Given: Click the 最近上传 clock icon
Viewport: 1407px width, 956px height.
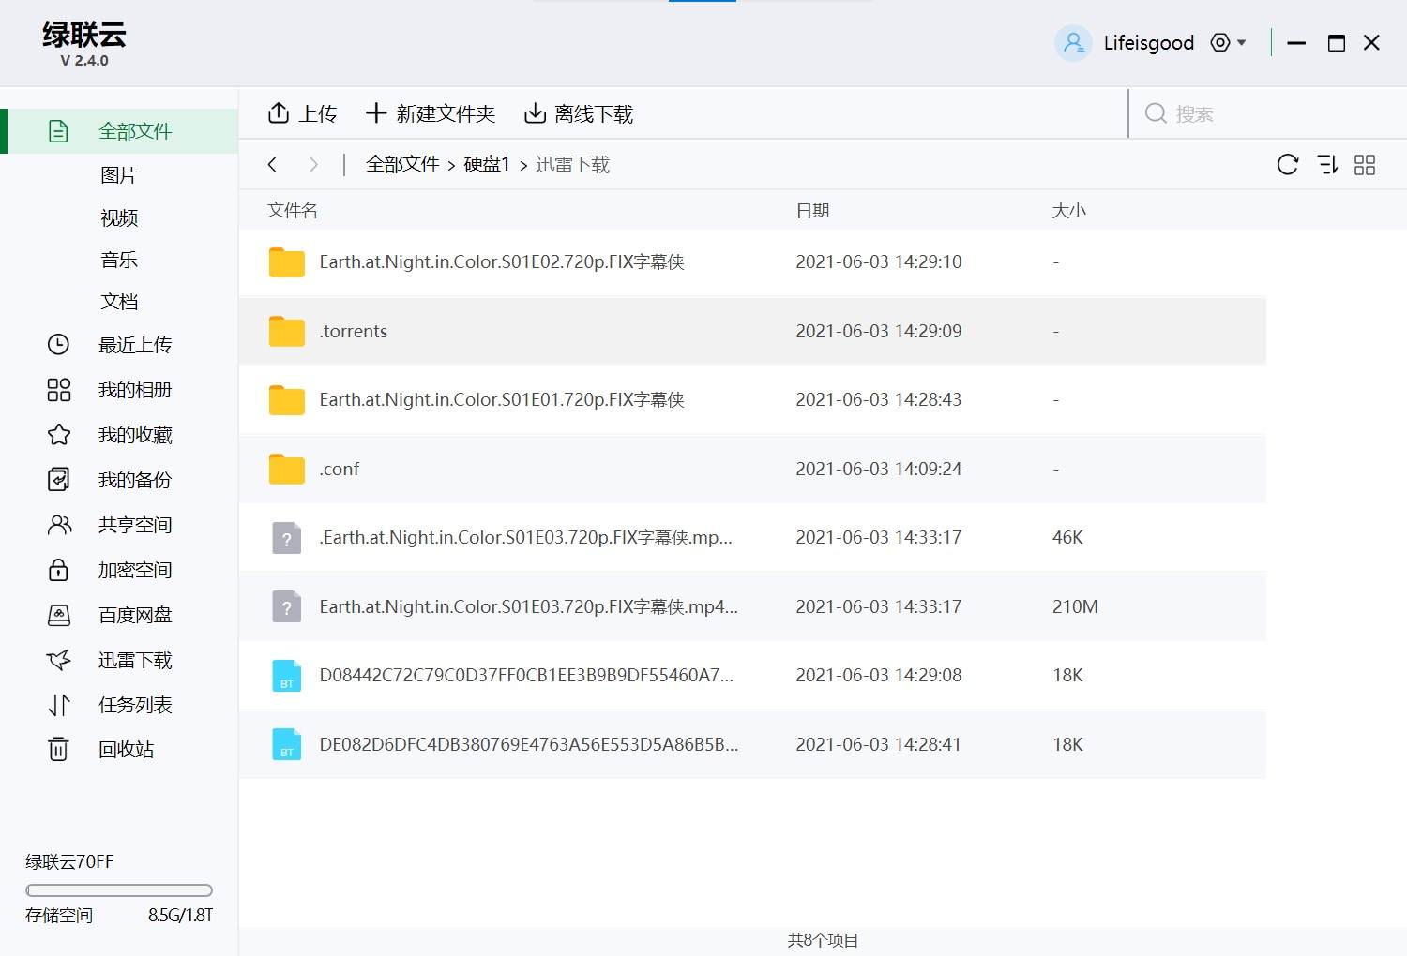Looking at the screenshot, I should 58,345.
